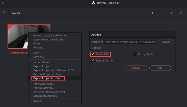Viewport: 187px width, 107px height.
Task: Select Restore Project Archive...
Action: (x=48, y=74)
